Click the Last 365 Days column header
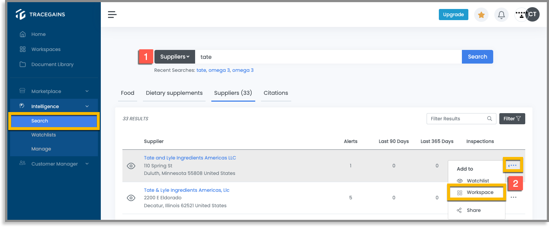Viewport: 549px width, 227px height. pos(437,142)
